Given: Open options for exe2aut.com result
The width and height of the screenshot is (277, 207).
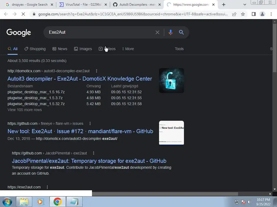Looking at the screenshot, I should (47, 187).
